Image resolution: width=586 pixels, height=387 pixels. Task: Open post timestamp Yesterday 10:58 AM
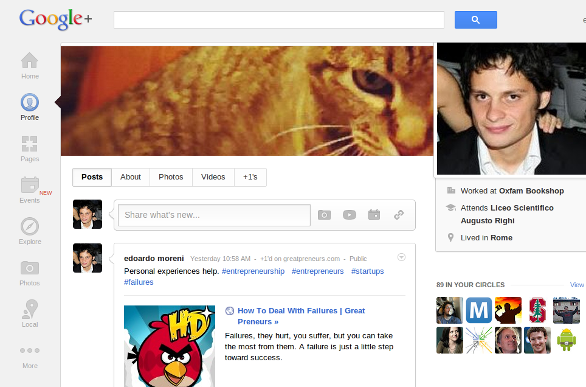[x=220, y=259]
